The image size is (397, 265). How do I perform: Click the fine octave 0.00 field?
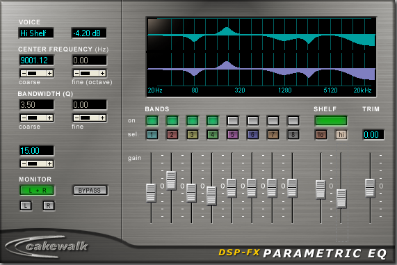[89, 61]
